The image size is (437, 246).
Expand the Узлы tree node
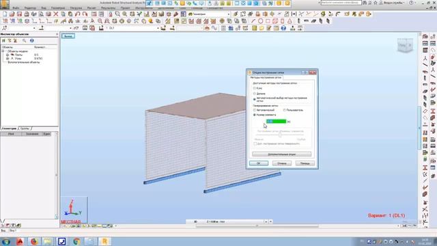[8, 59]
